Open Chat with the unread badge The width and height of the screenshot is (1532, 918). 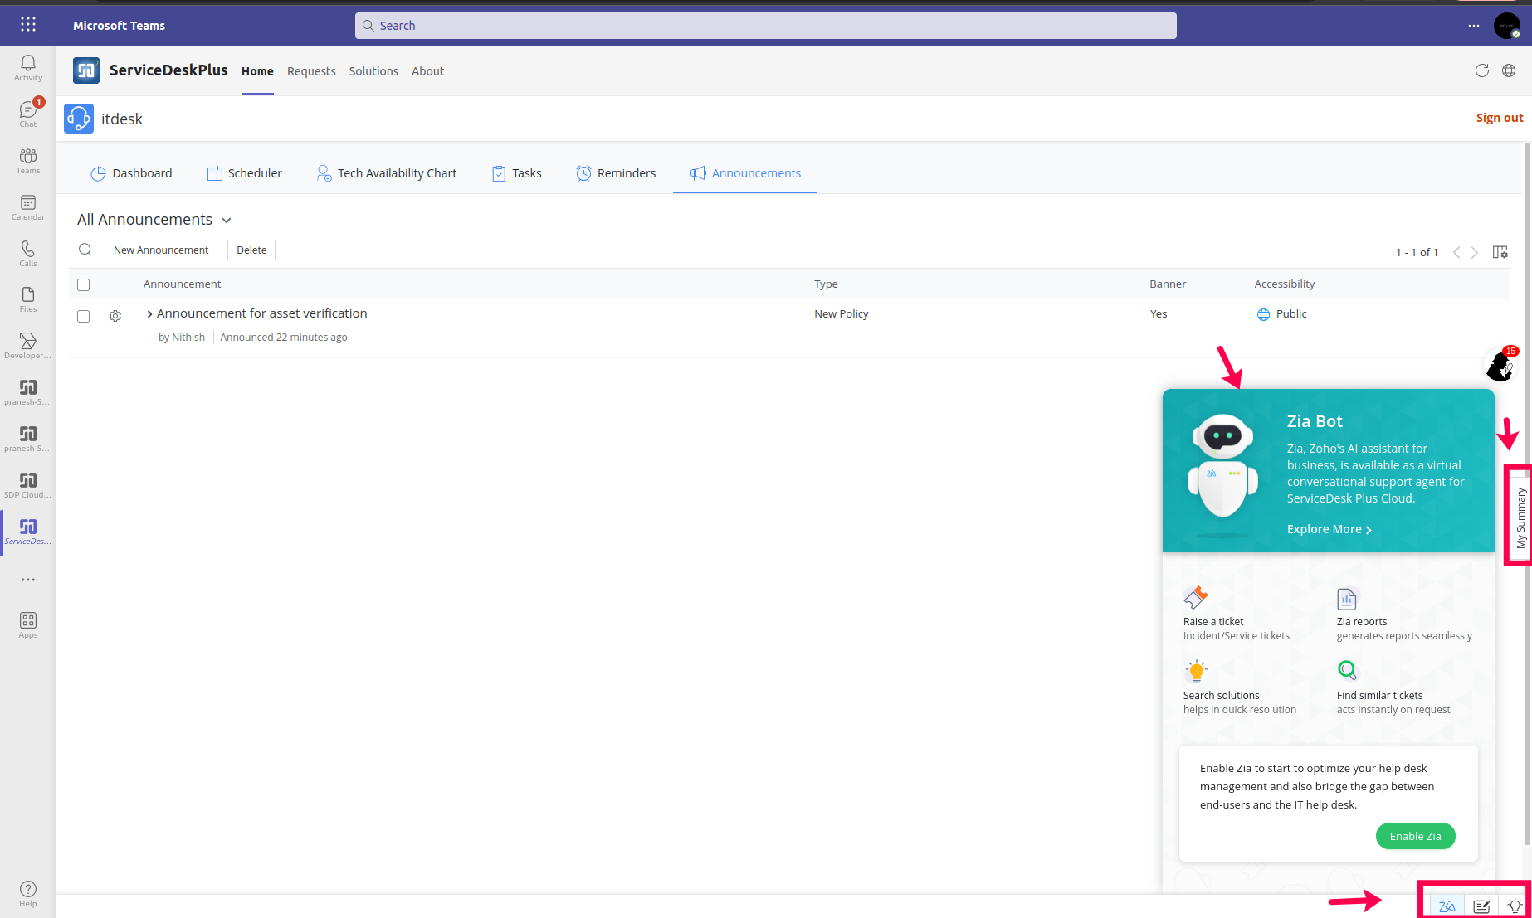pos(28,114)
